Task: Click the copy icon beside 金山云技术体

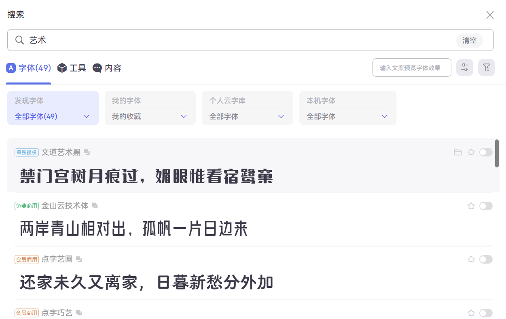Action: (95, 206)
